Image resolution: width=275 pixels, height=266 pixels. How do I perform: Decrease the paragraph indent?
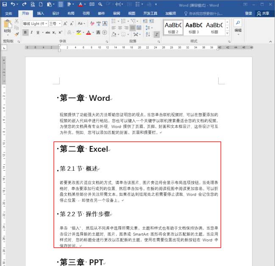click(x=145, y=21)
